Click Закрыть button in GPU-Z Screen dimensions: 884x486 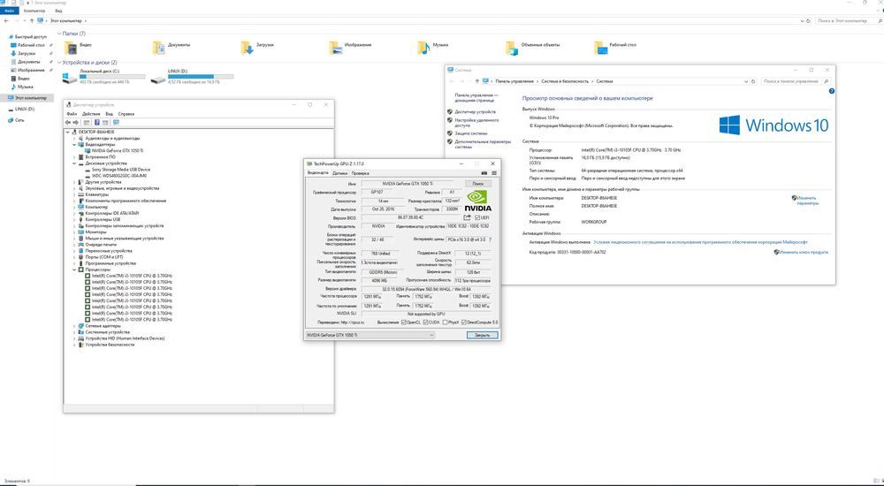tap(482, 335)
